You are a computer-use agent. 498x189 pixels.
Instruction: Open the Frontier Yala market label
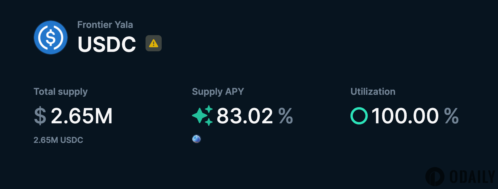coord(105,25)
